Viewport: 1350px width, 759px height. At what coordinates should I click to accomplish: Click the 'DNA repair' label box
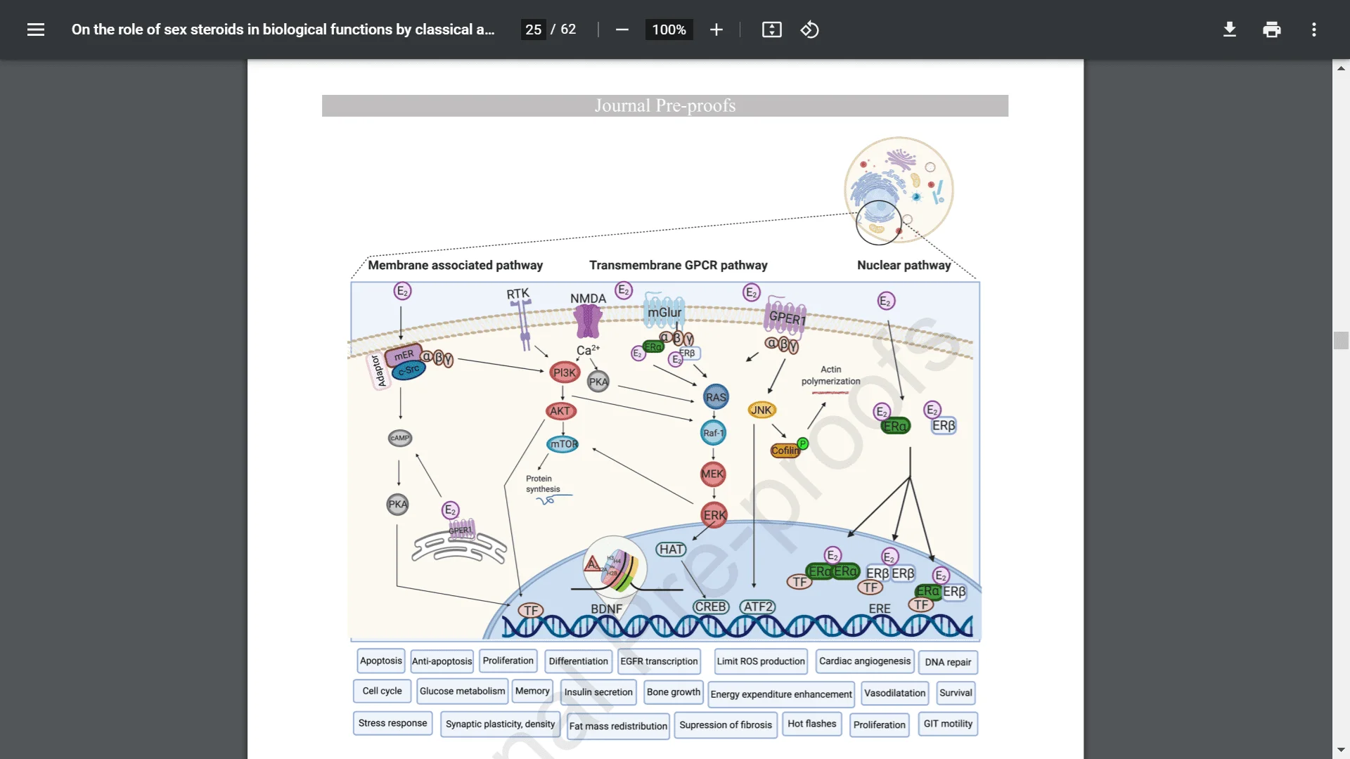(x=948, y=662)
